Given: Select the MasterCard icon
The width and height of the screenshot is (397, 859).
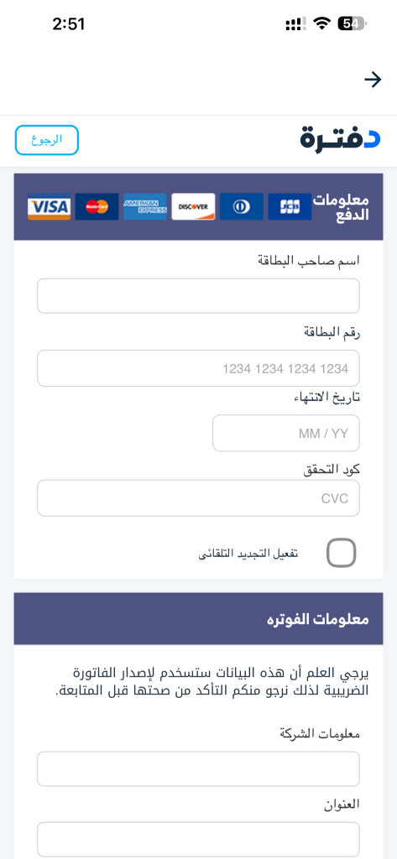Looking at the screenshot, I should point(97,206).
